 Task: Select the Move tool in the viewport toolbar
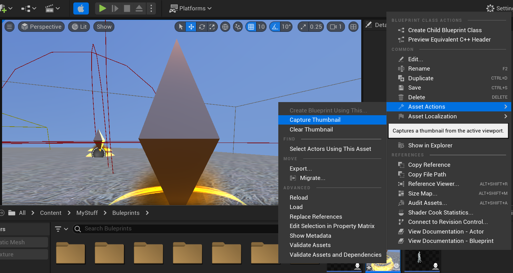click(191, 27)
